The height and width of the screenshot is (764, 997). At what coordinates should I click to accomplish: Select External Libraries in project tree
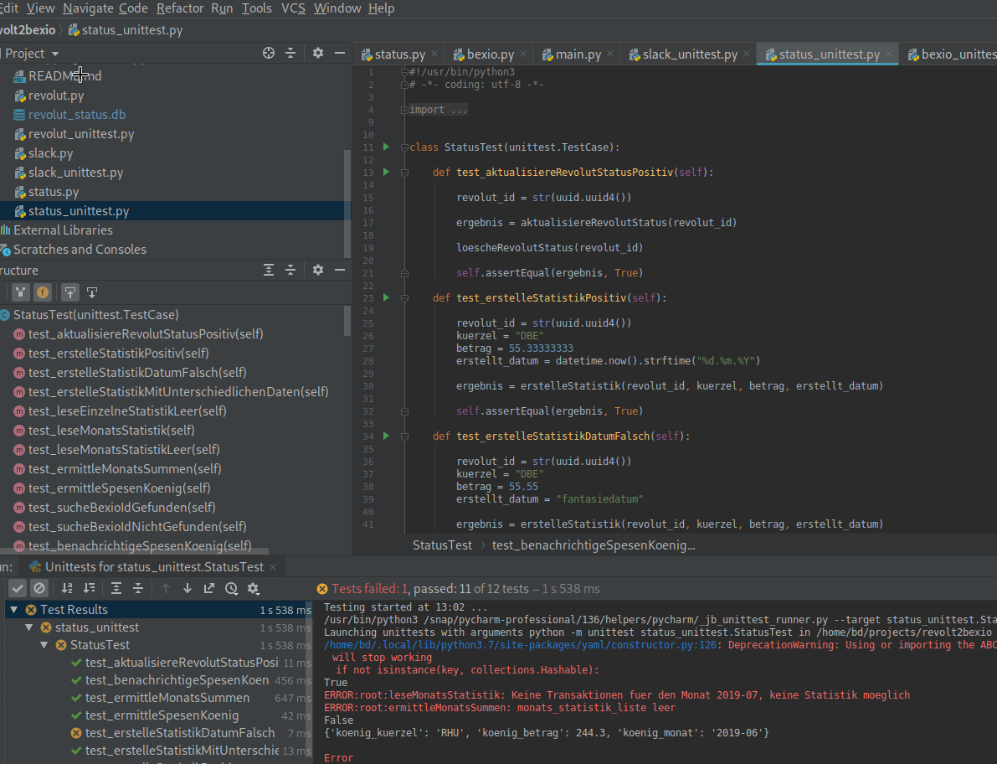click(63, 230)
